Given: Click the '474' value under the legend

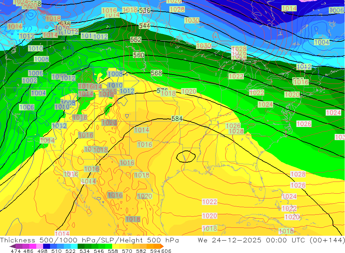Looking at the screenshot, I should (16, 251).
